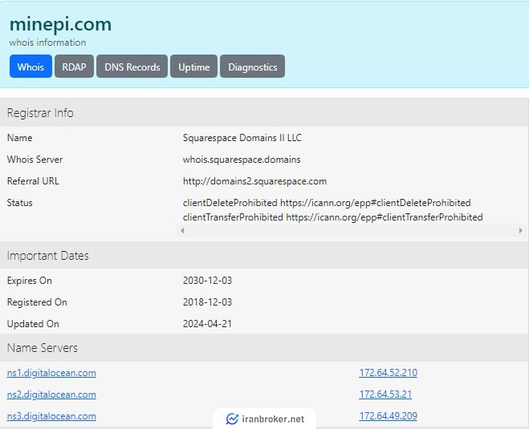Open the Whois tab
This screenshot has width=529, height=429.
[x=31, y=67]
